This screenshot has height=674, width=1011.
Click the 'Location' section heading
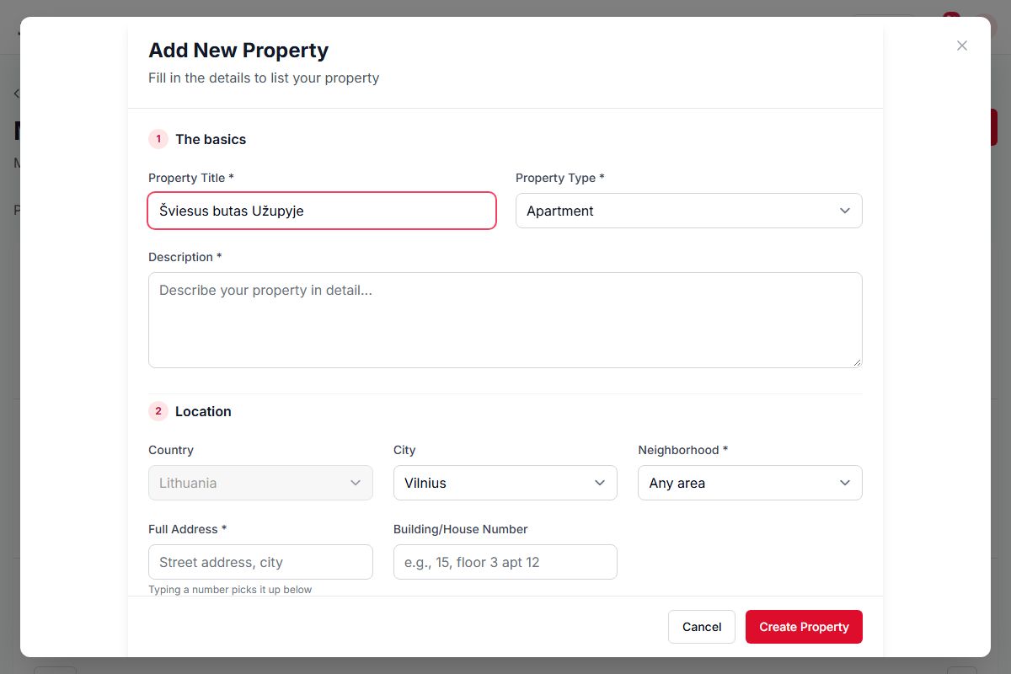tap(203, 411)
